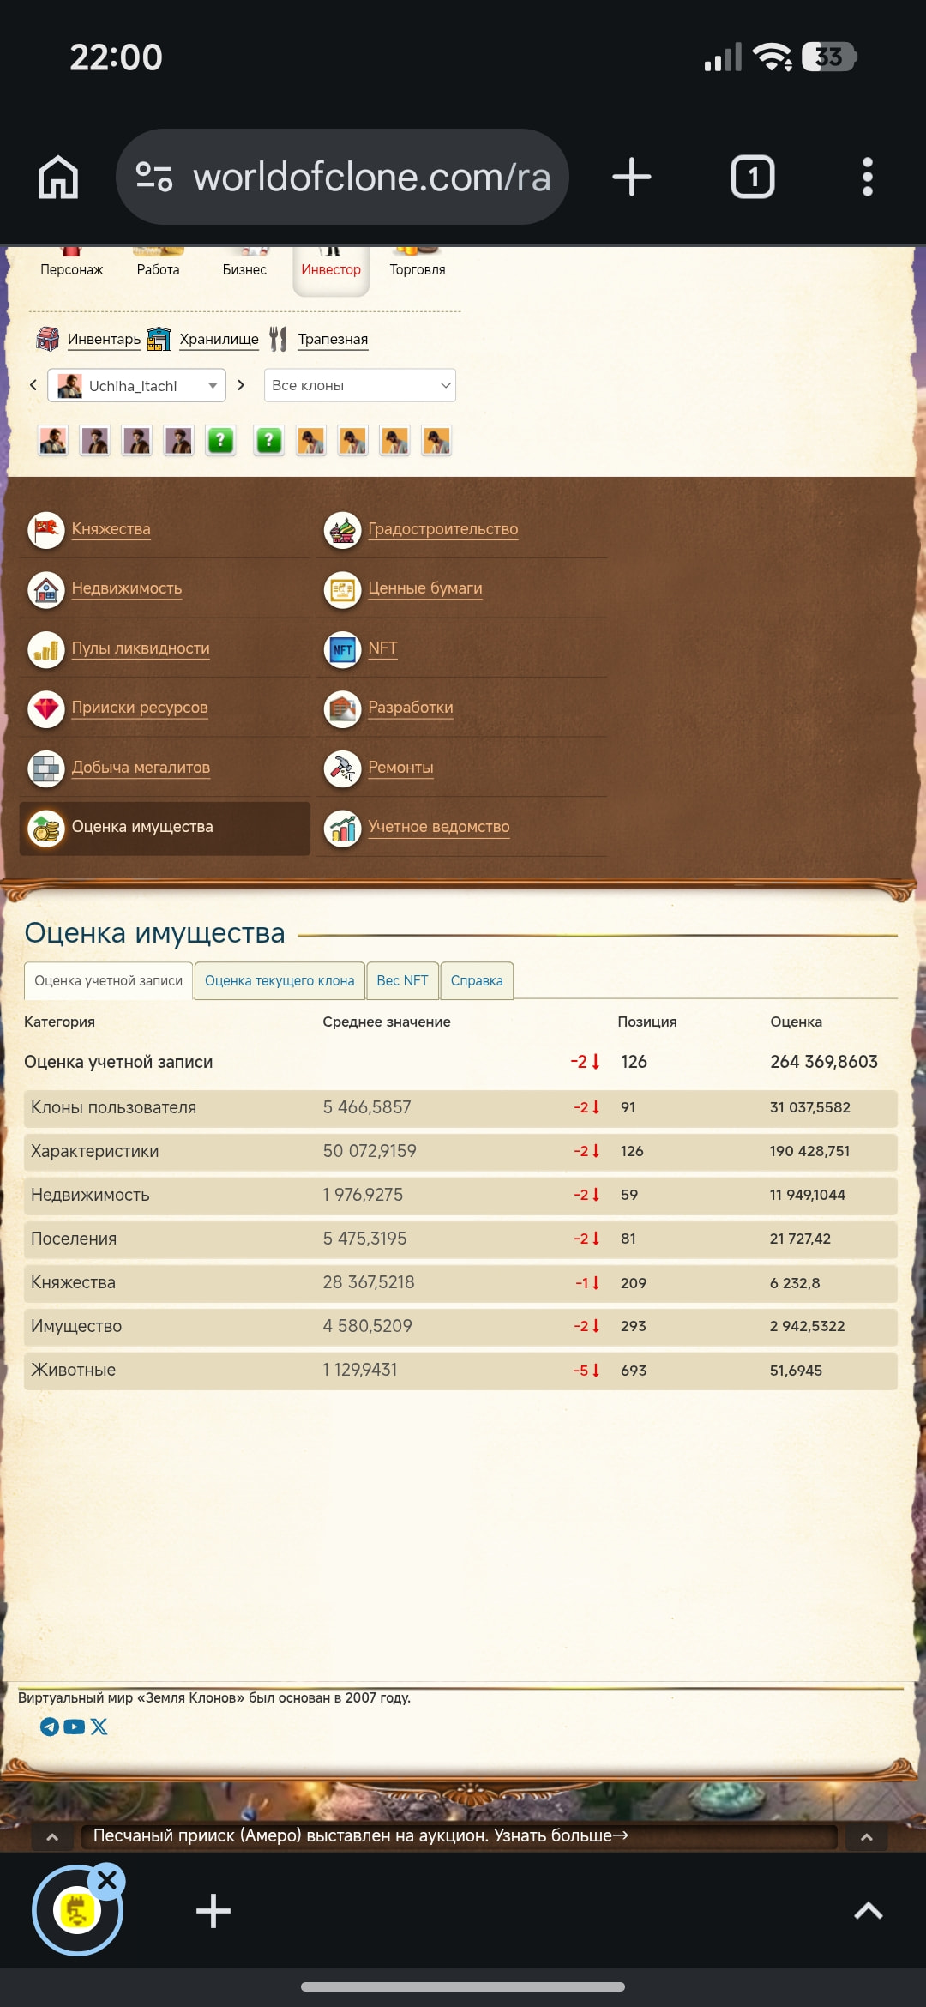Click the Прииски ресурсов red gem icon
926x2007 pixels.
(46, 708)
